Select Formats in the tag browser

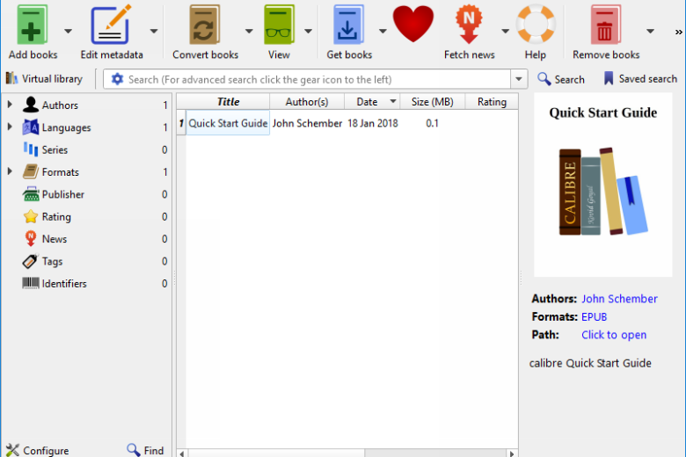61,172
